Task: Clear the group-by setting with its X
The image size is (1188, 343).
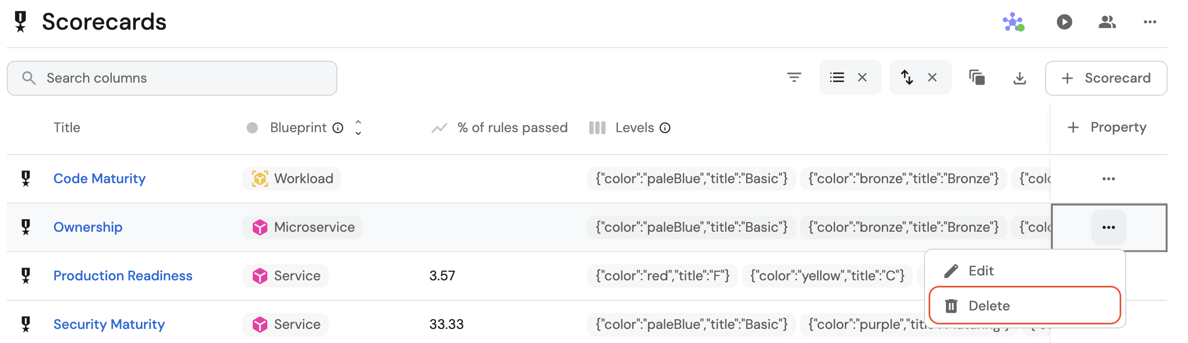Action: [862, 77]
